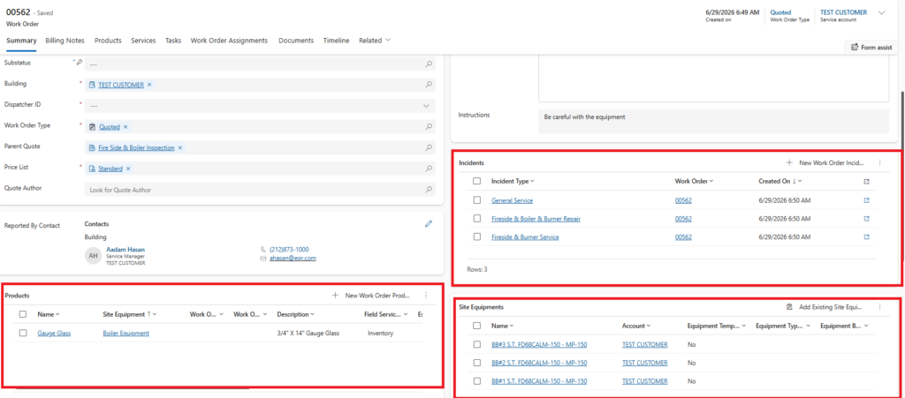The image size is (905, 398).
Task: Switch to Billing Notes tab
Action: [x=65, y=41]
